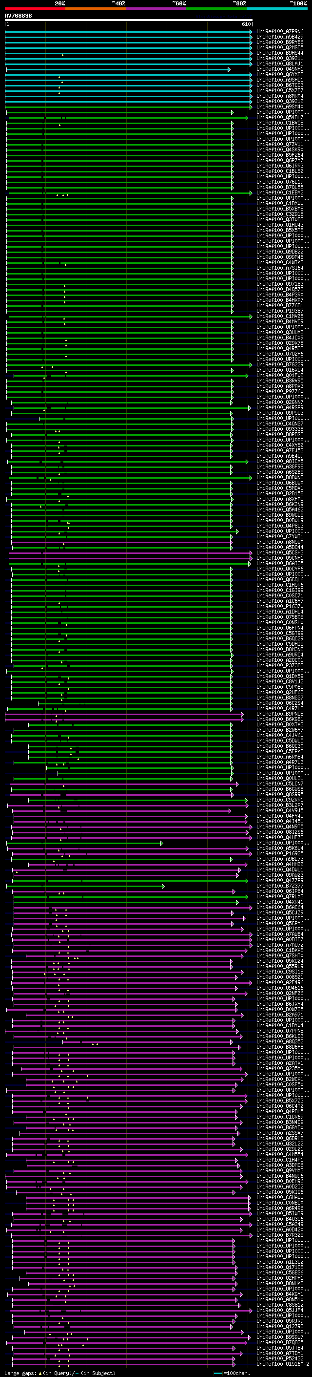Viewport: 312px width, 1377px height.
Task: Click the UniRef100_Q4SK90 label
Action: point(280,149)
